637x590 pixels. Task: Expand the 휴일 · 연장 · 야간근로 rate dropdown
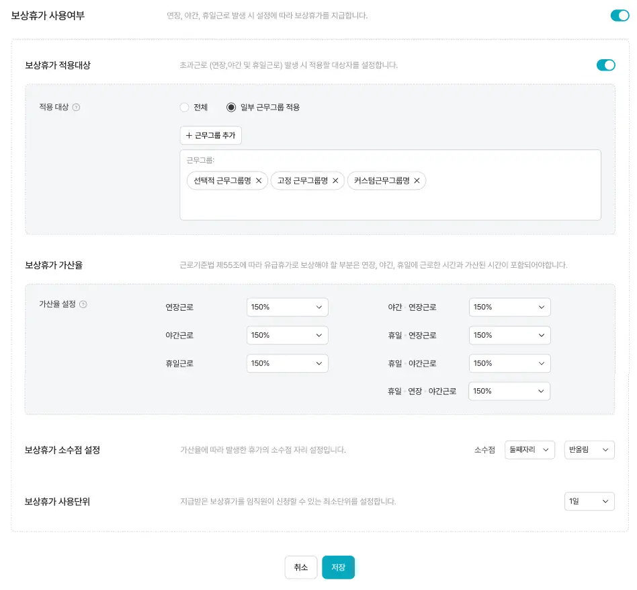pyautogui.click(x=509, y=391)
